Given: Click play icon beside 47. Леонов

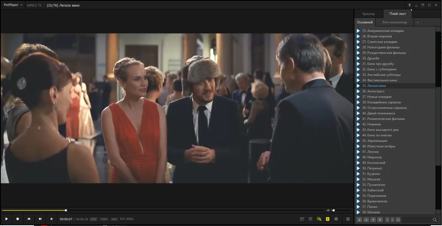Looking at the screenshot, I should pos(358,152).
